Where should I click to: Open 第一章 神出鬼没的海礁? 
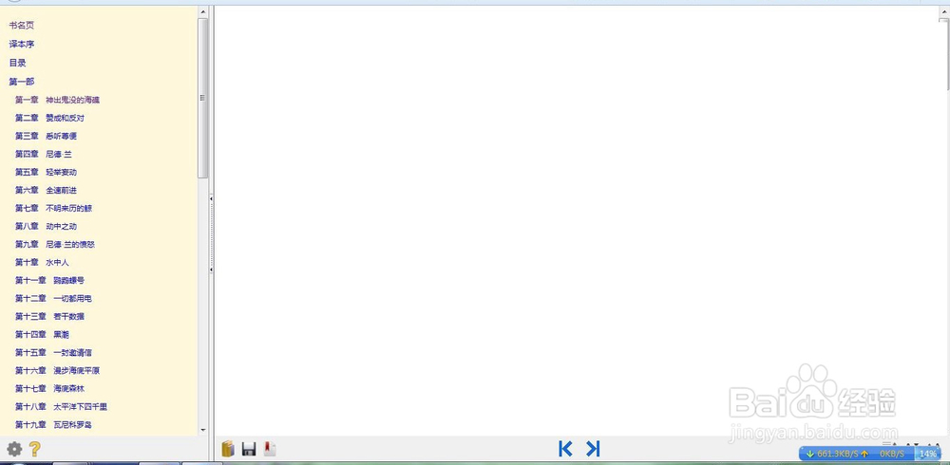pyautogui.click(x=58, y=100)
